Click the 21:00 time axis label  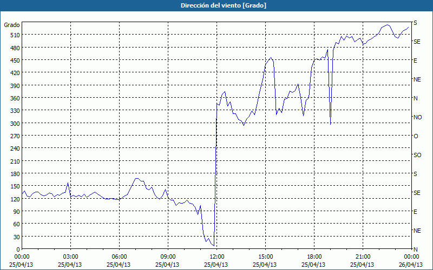click(362, 257)
